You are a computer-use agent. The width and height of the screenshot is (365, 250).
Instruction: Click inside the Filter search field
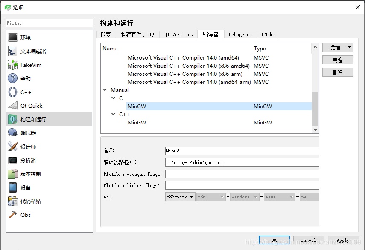tap(49, 23)
